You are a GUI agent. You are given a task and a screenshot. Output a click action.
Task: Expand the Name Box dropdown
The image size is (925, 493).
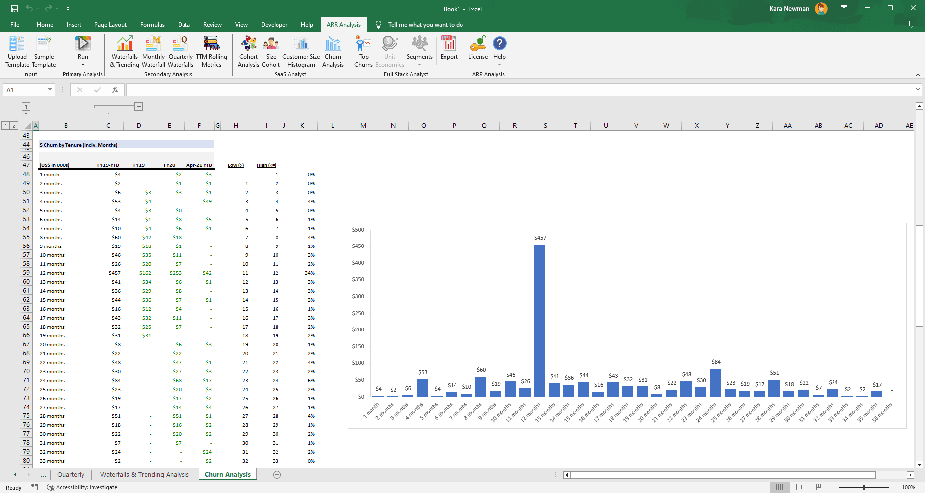pos(49,90)
